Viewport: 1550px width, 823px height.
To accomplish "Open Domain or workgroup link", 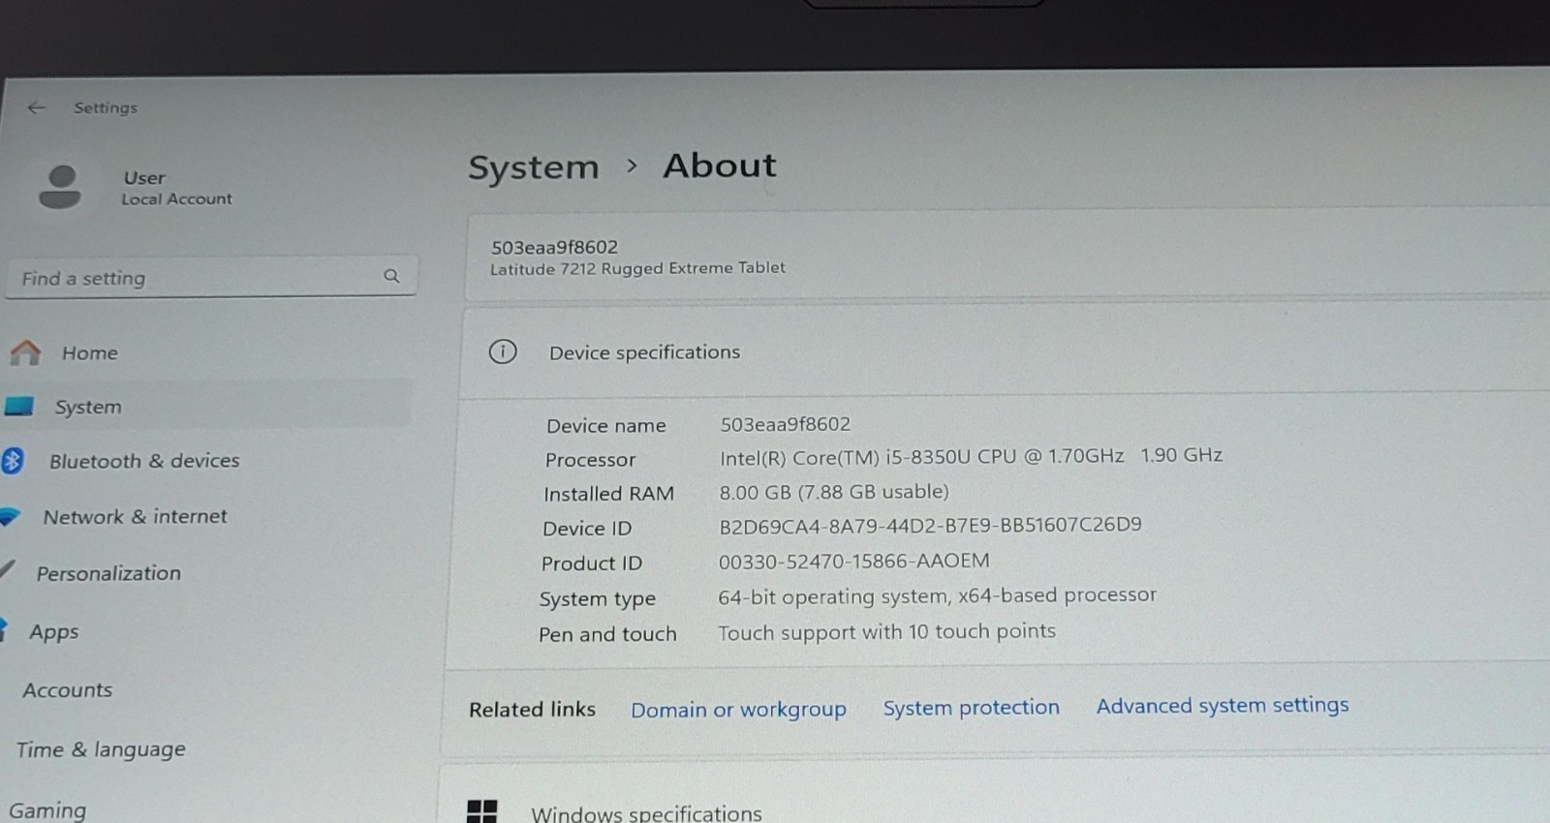I will (738, 710).
